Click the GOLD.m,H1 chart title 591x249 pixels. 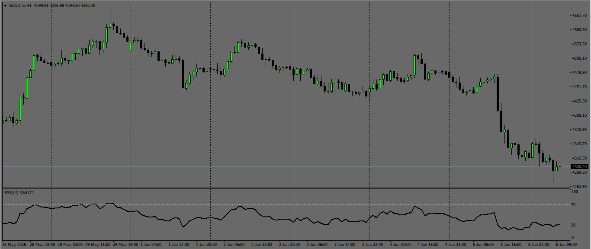20,5
